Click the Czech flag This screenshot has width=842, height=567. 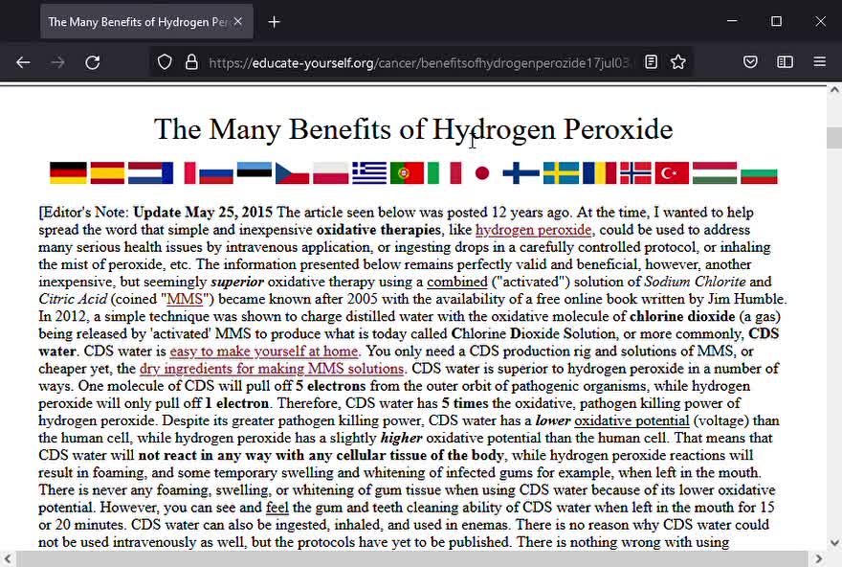tap(292, 173)
